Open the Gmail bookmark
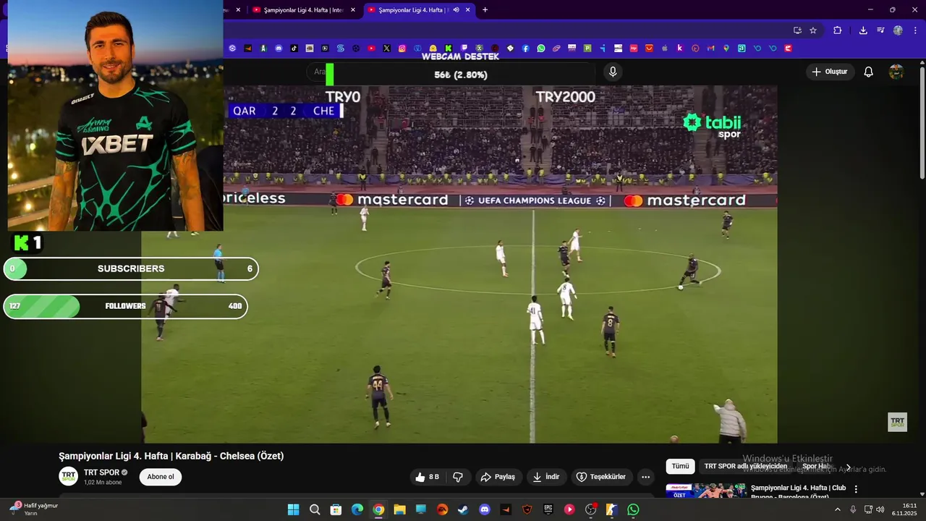The image size is (926, 521). (x=711, y=48)
